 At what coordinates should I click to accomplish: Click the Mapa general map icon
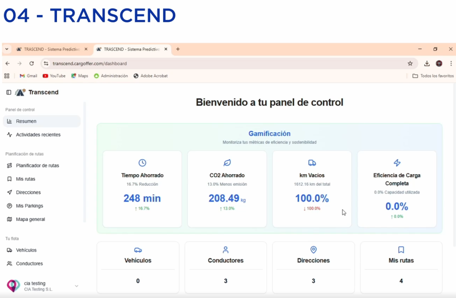tap(9, 219)
